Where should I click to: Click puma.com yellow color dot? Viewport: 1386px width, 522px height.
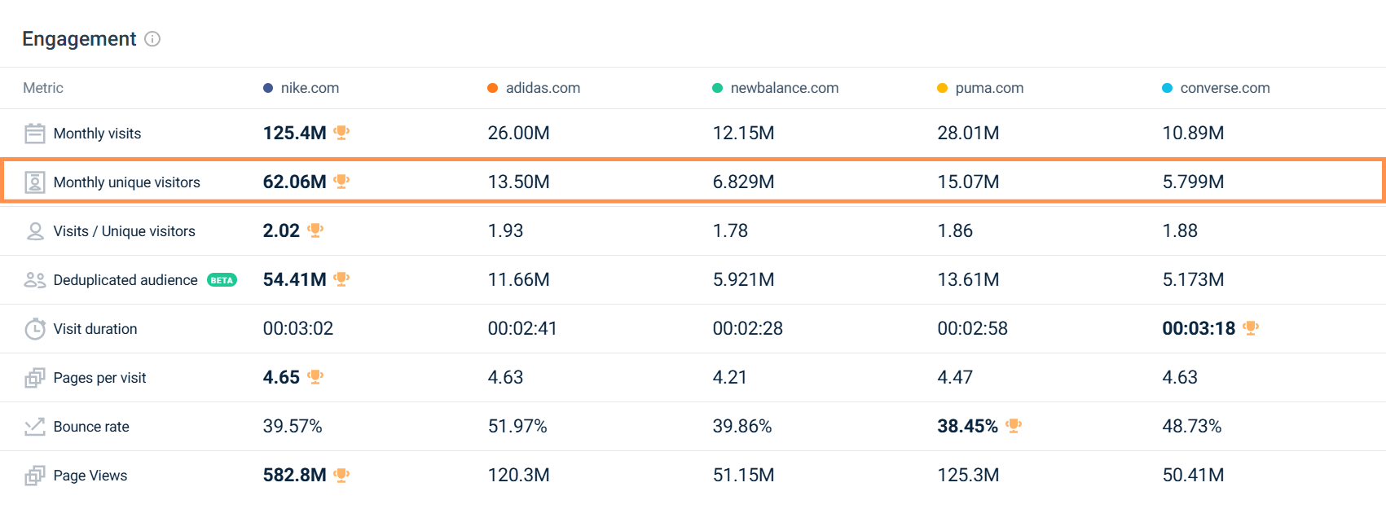942,88
